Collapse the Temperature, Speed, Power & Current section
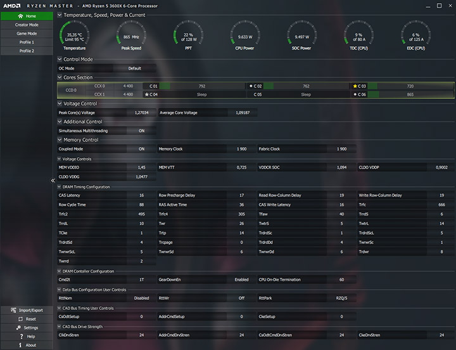 click(60, 15)
